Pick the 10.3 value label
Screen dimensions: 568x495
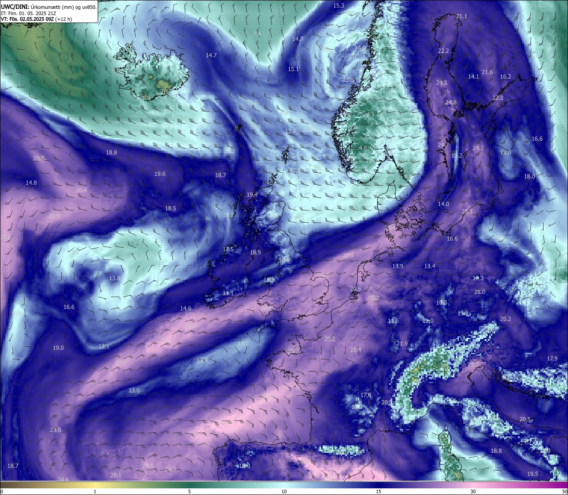click(478, 278)
